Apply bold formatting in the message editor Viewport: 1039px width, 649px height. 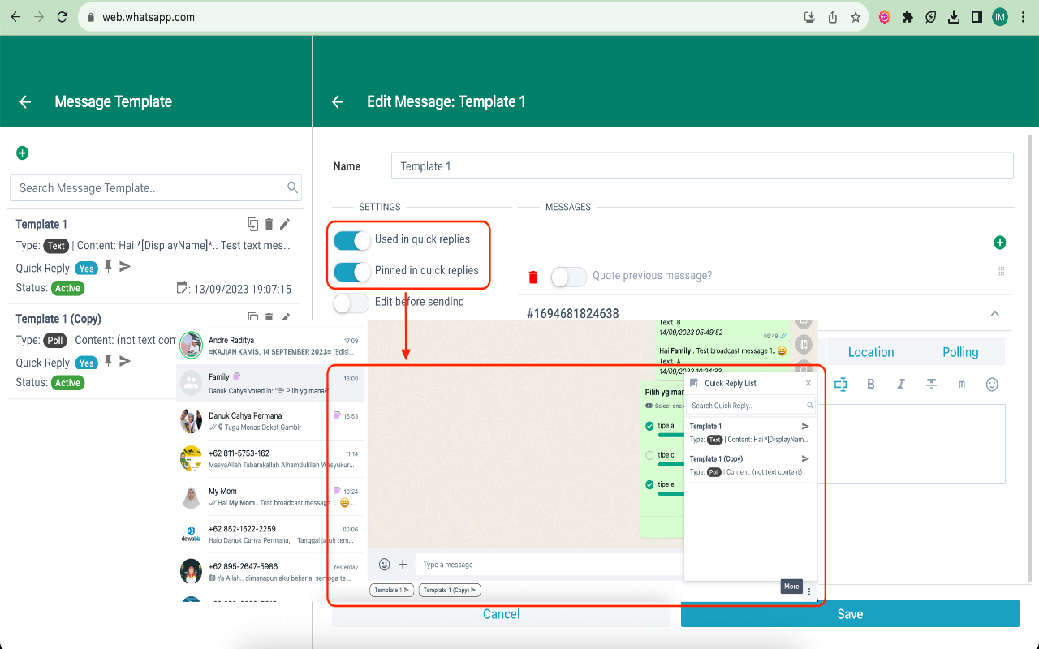[x=871, y=384]
